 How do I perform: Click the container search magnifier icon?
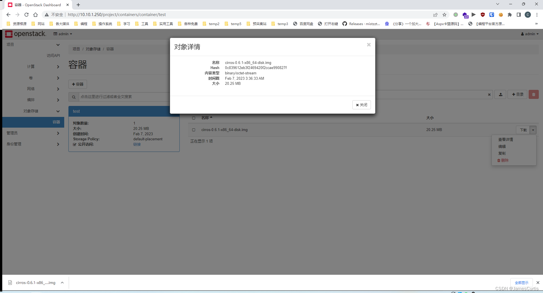pos(74,97)
